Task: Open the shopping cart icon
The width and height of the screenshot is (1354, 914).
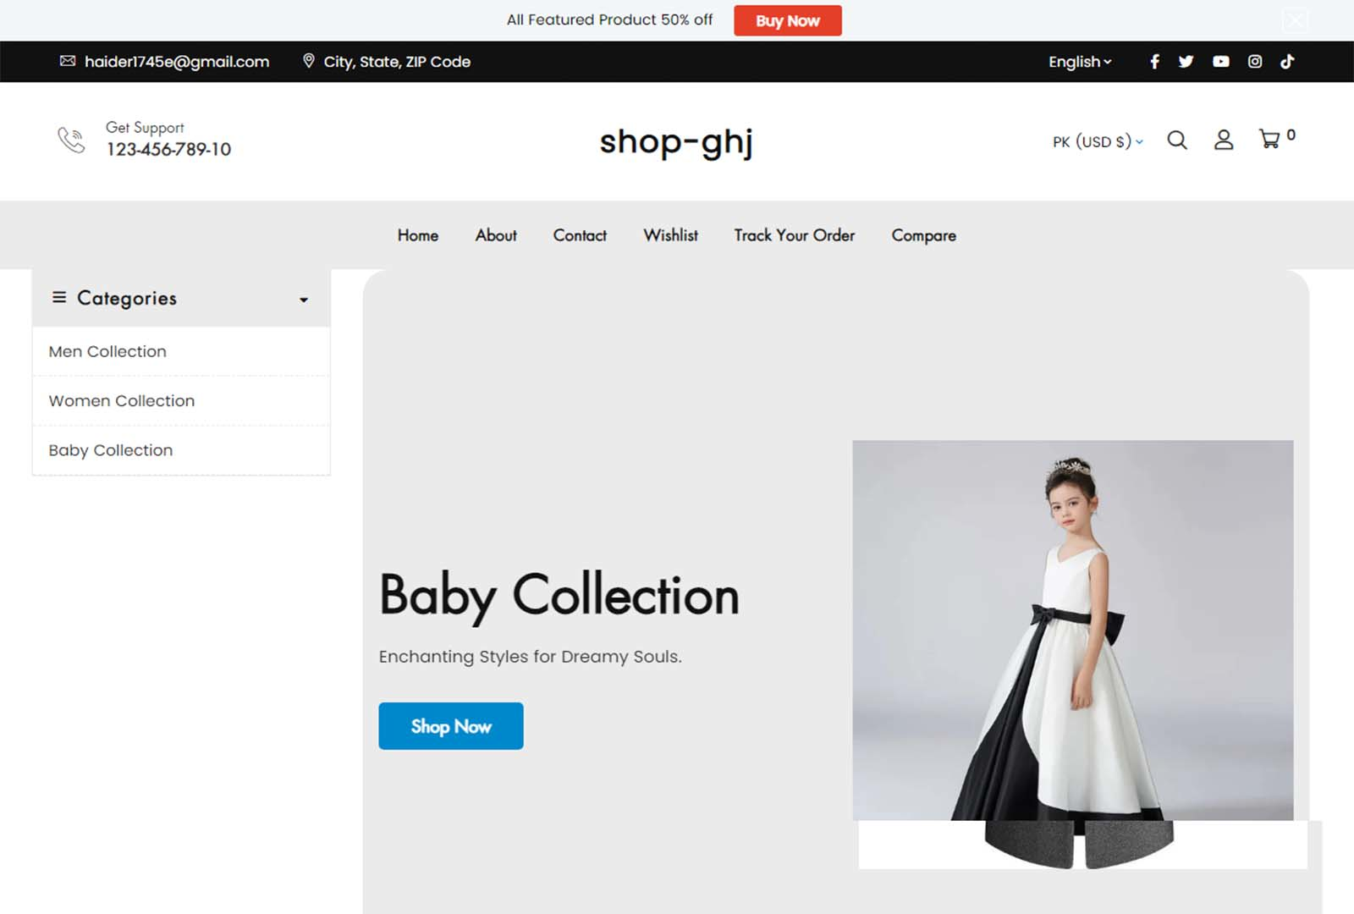Action: (x=1269, y=139)
